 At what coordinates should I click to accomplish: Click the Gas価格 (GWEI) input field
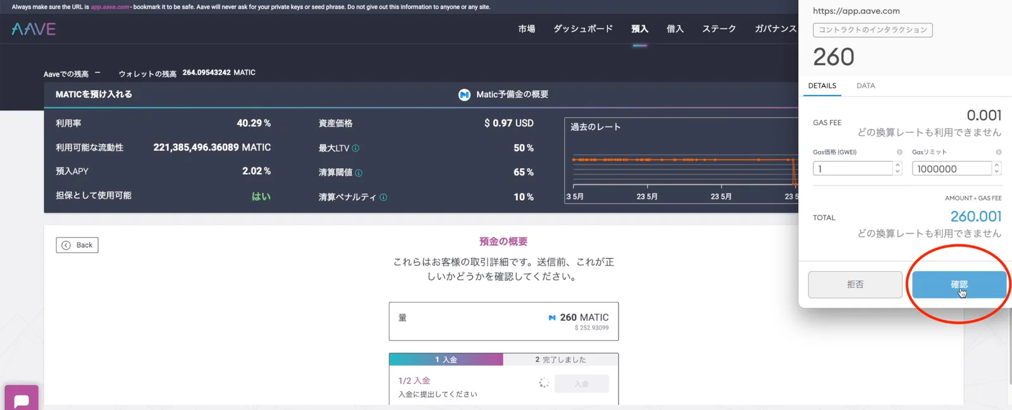tap(853, 169)
